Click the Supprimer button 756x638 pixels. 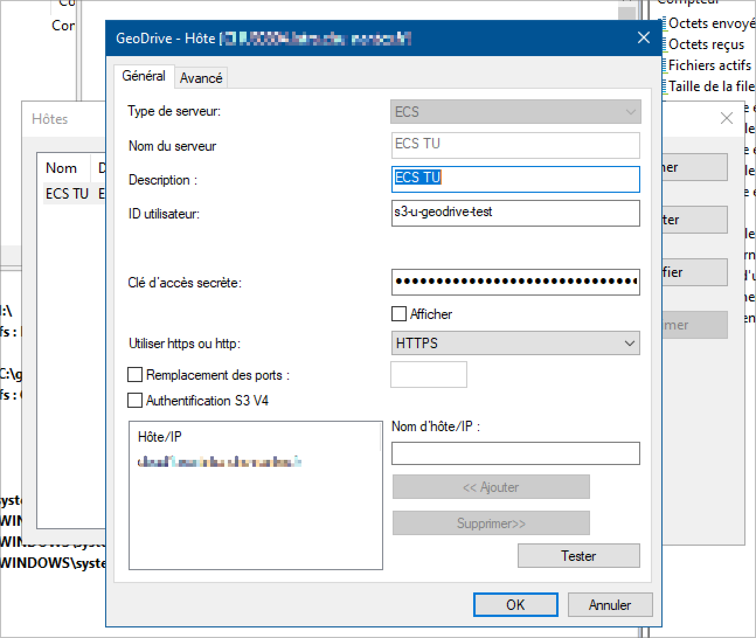[491, 523]
